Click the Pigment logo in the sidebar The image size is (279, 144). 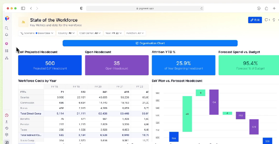click(7, 18)
